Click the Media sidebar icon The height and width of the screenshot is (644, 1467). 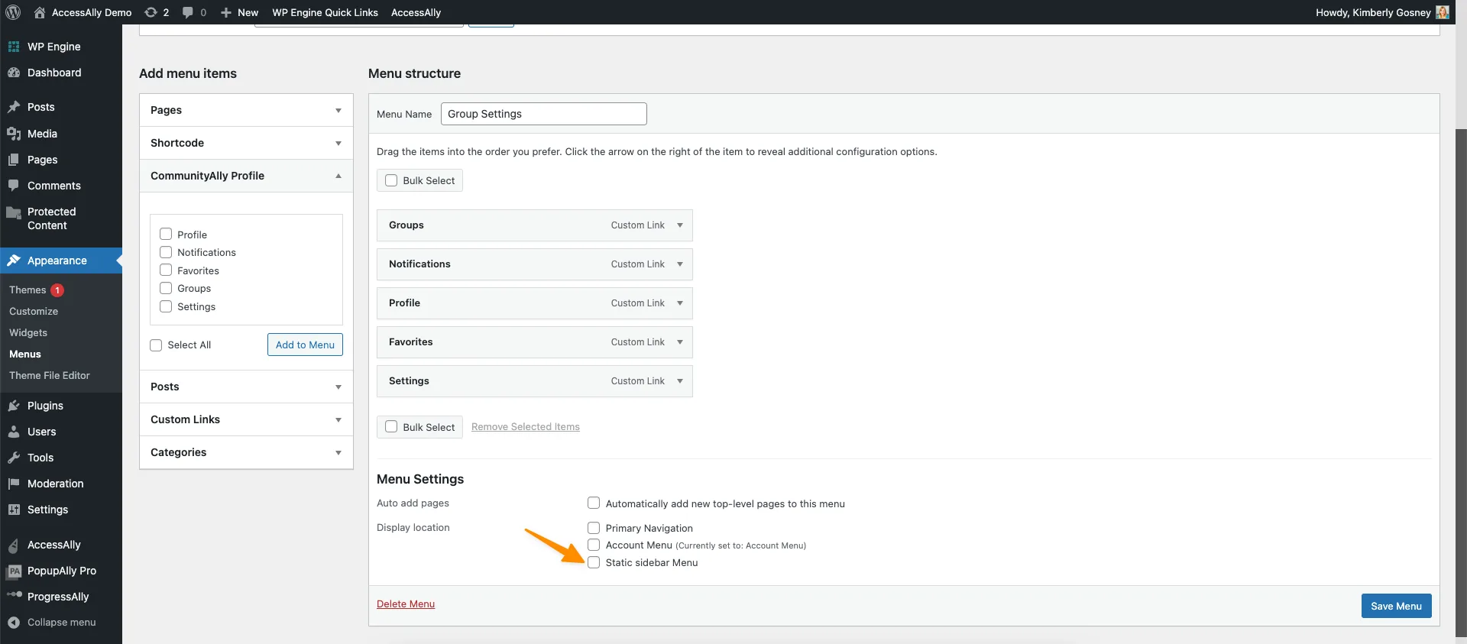(x=14, y=134)
